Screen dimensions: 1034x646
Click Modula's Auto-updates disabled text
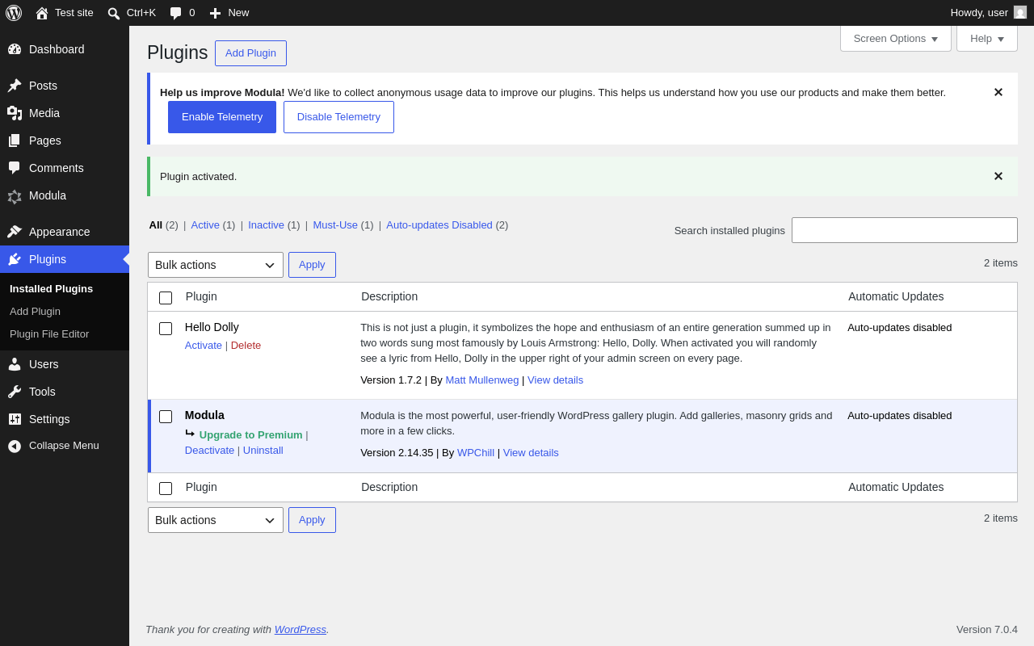click(900, 416)
